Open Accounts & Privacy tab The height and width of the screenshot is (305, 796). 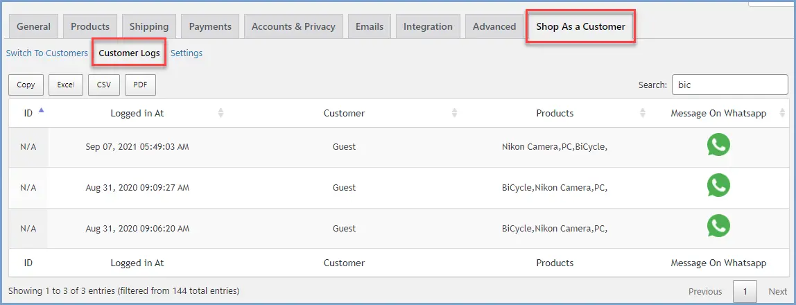[293, 26]
